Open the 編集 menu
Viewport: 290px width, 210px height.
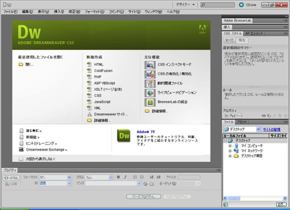[27, 12]
